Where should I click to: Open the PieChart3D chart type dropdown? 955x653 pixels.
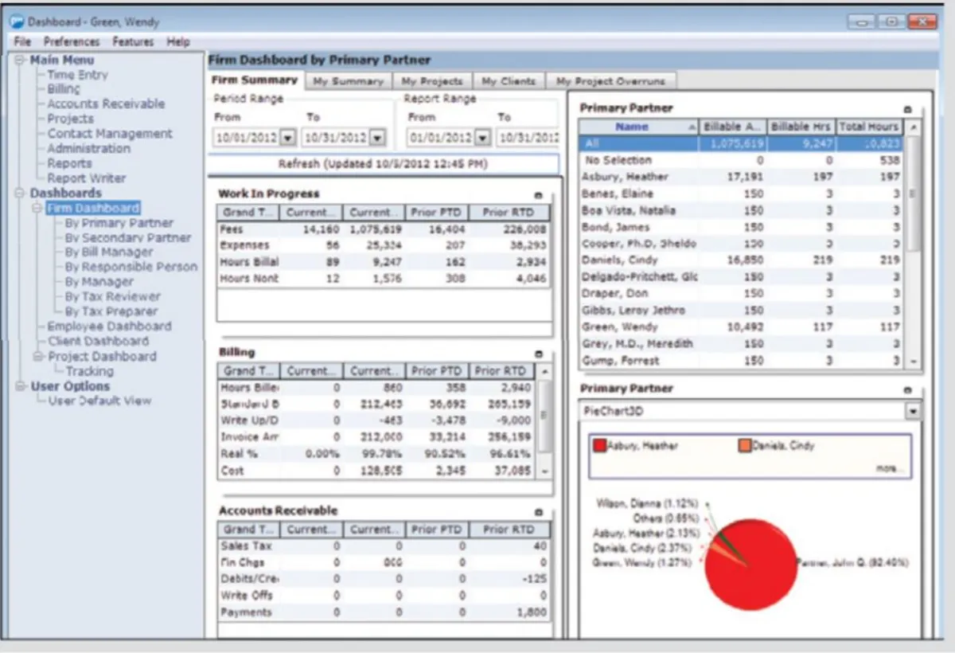click(914, 411)
